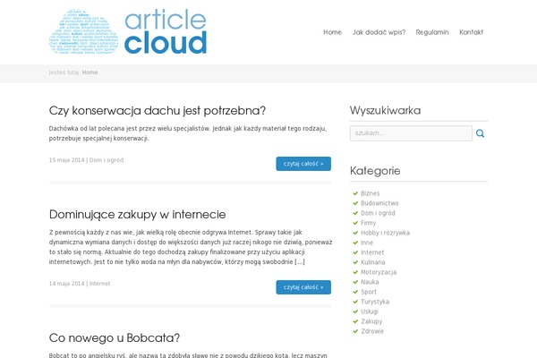Click the search magnifier icon
Image resolution: width=537 pixels, height=358 pixels.
coord(481,133)
